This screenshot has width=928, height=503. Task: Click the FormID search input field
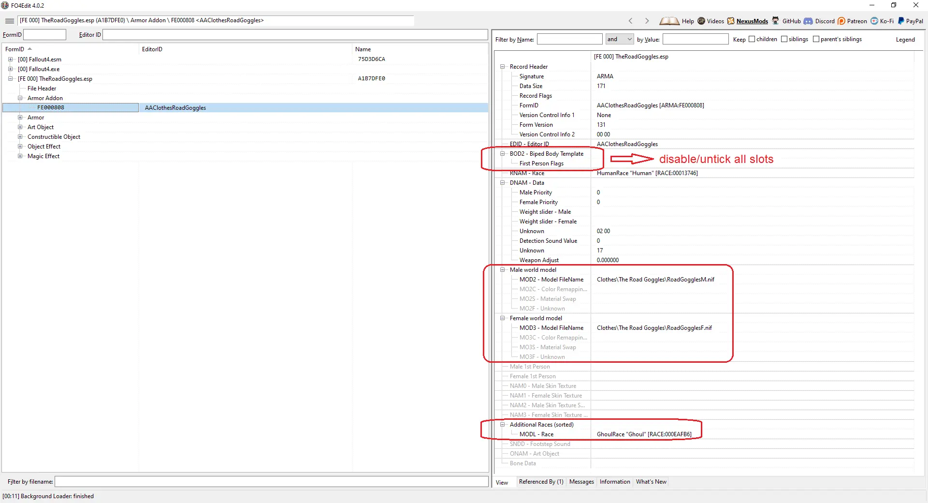[x=44, y=35]
